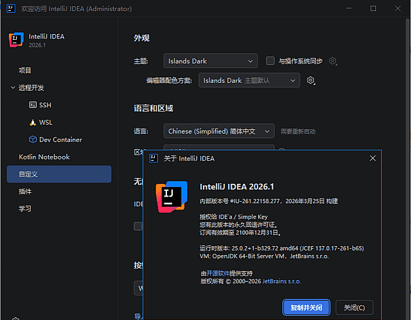The height and width of the screenshot is (320, 411).
Task: Click 复制并关闭 button
Action: pyautogui.click(x=306, y=307)
